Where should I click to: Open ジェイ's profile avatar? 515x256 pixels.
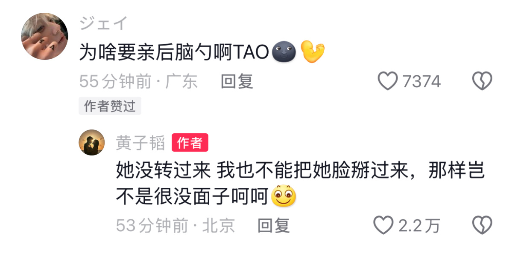point(45,36)
